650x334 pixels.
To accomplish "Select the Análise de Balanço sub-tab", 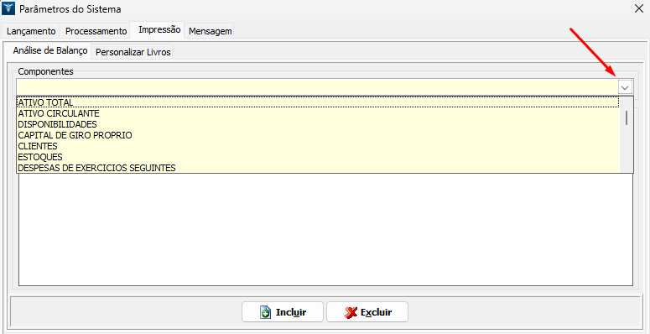I will click(x=50, y=50).
